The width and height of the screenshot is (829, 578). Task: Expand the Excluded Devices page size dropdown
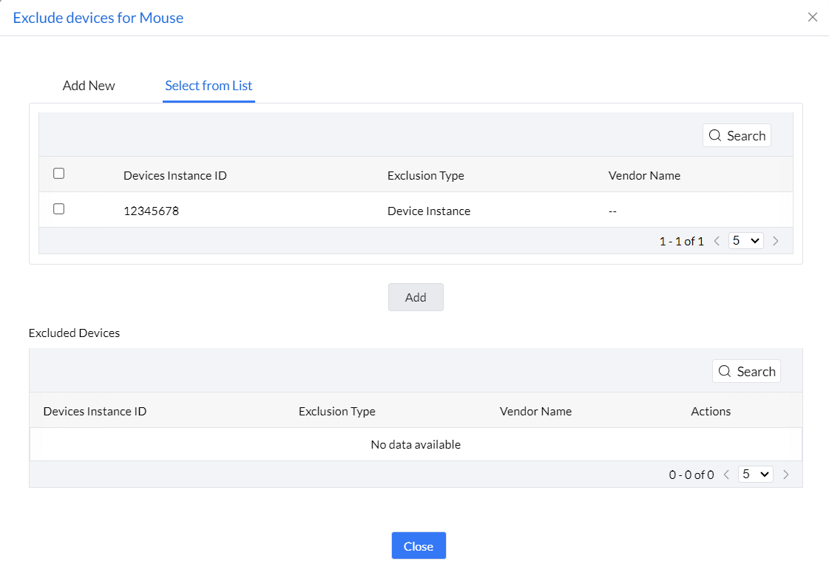point(755,475)
